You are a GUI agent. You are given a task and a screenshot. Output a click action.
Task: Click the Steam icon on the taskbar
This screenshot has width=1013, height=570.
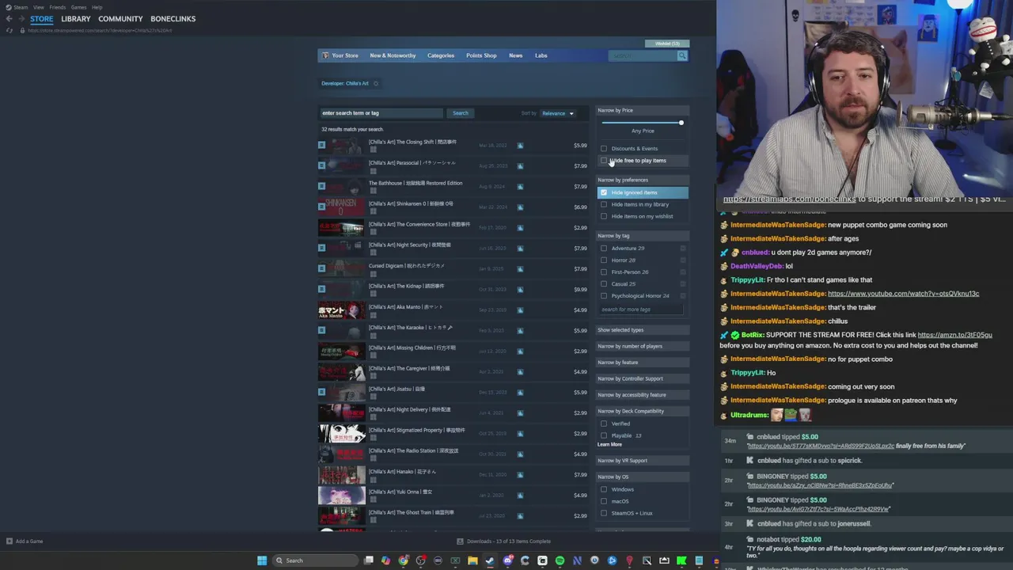pyautogui.click(x=489, y=560)
